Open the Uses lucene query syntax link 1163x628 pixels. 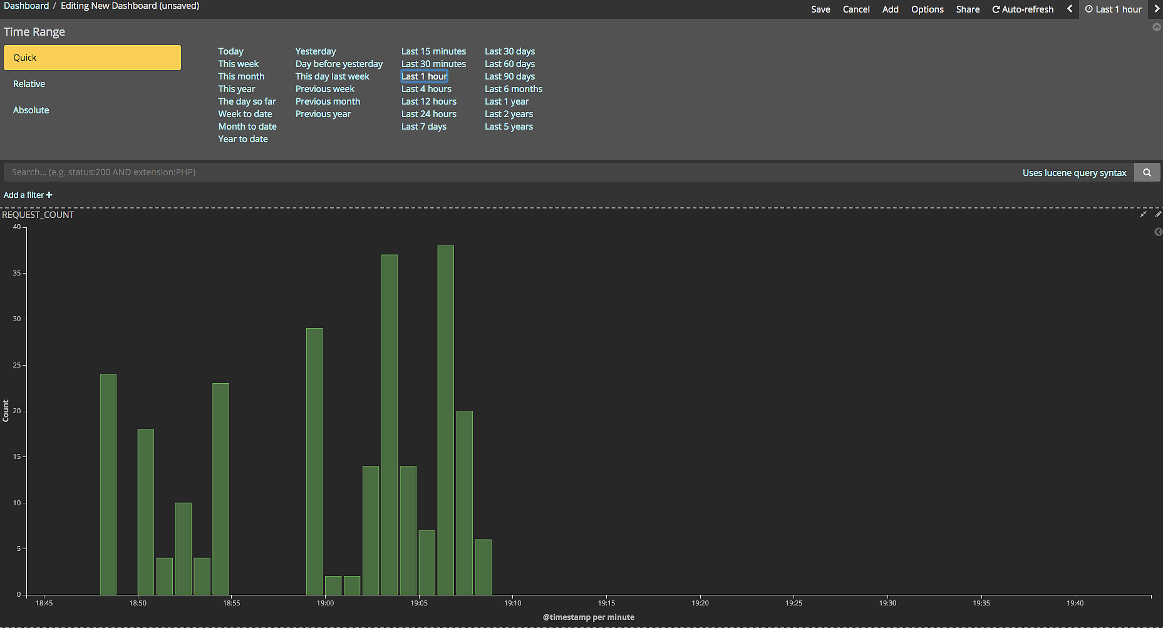pos(1074,173)
